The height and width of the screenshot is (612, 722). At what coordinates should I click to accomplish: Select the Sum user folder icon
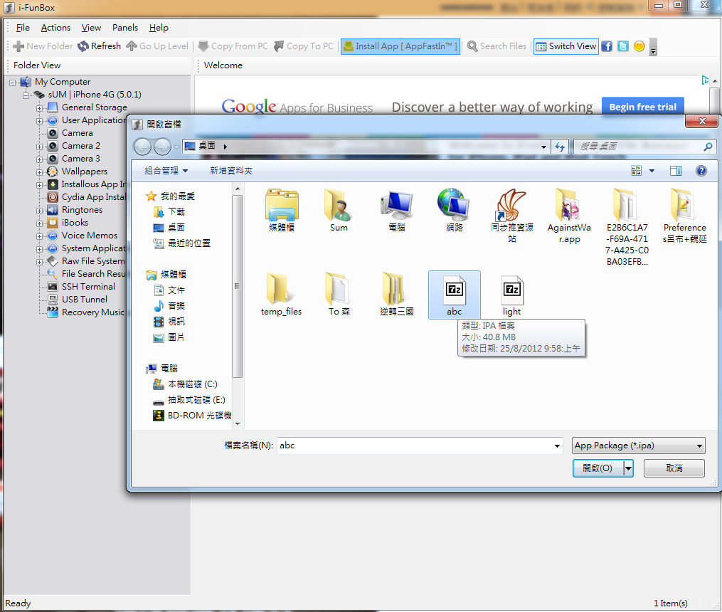[339, 211]
